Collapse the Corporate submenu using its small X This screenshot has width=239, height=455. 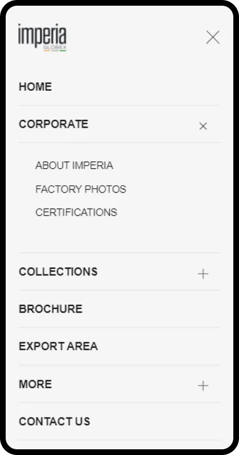pyautogui.click(x=203, y=126)
